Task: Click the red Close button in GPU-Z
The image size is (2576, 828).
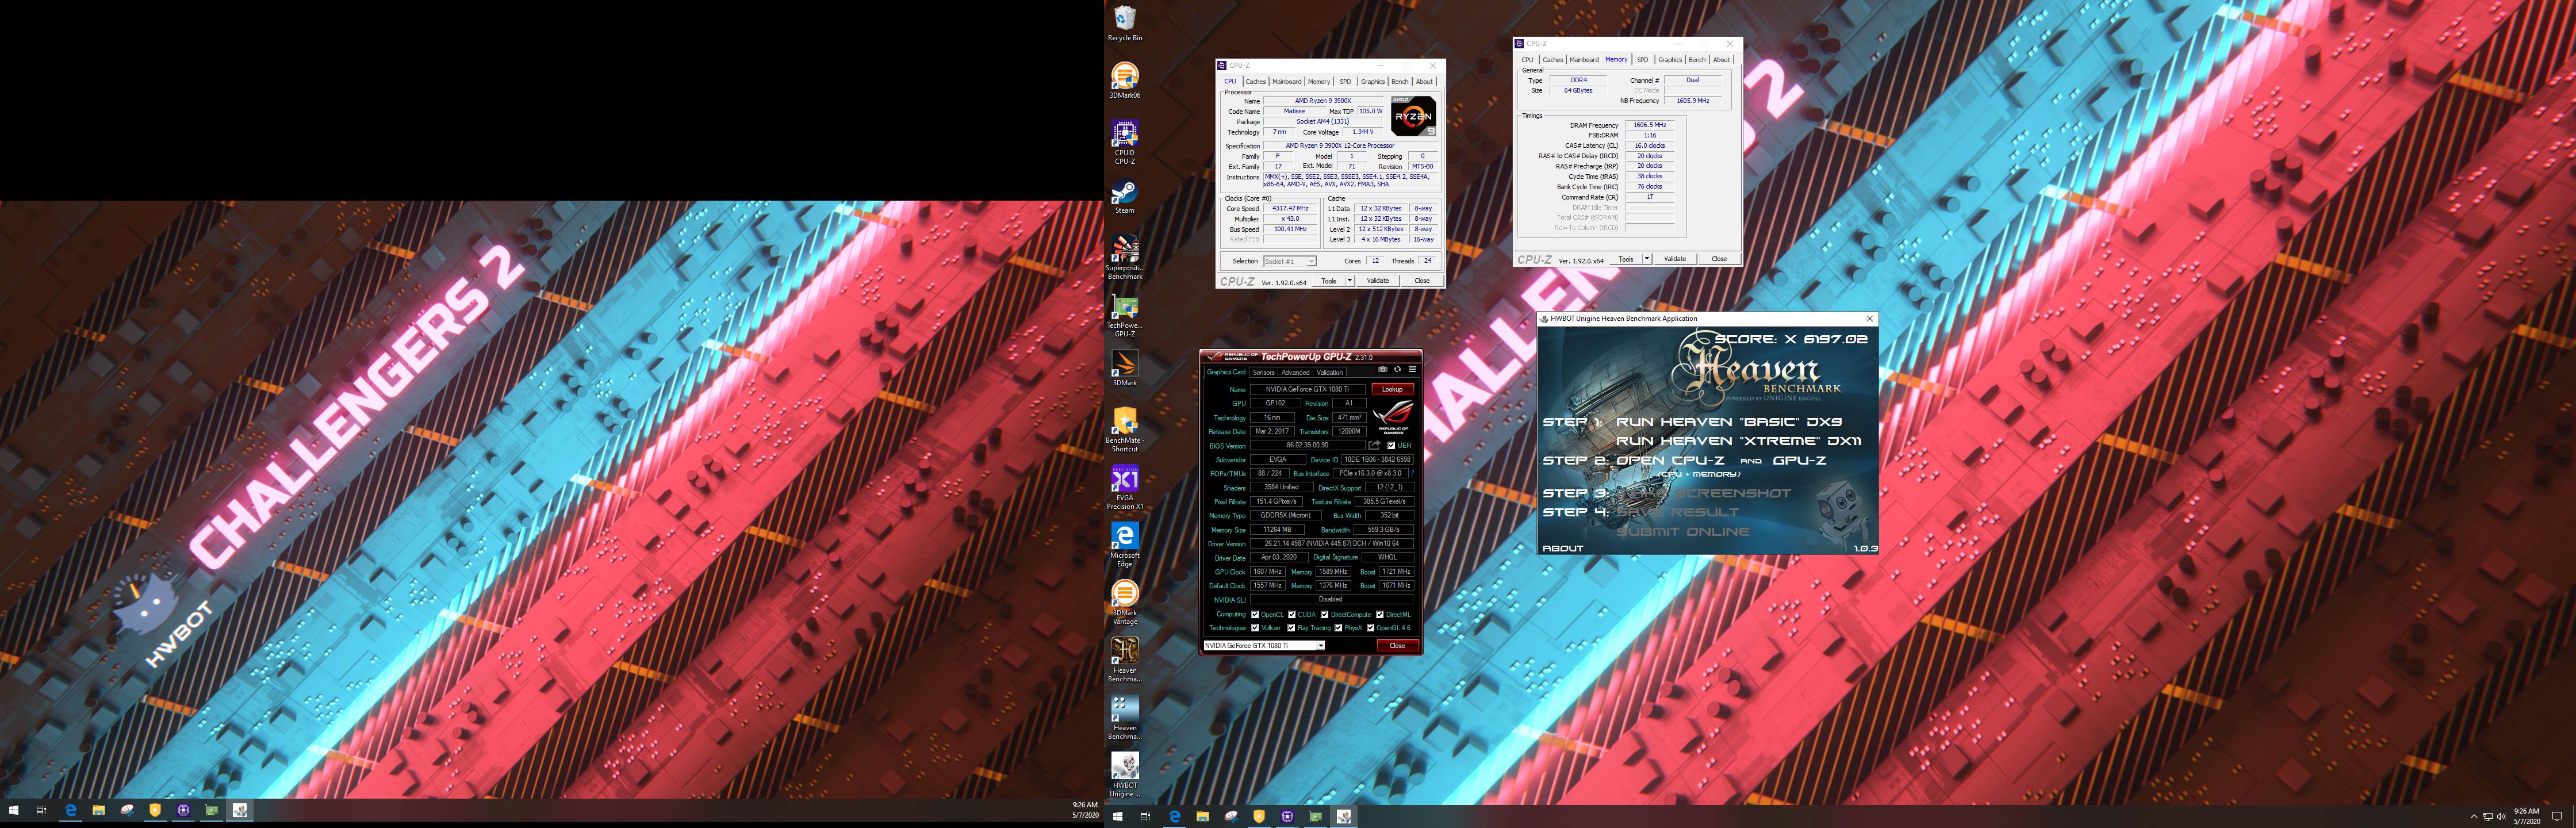Action: (x=1397, y=646)
